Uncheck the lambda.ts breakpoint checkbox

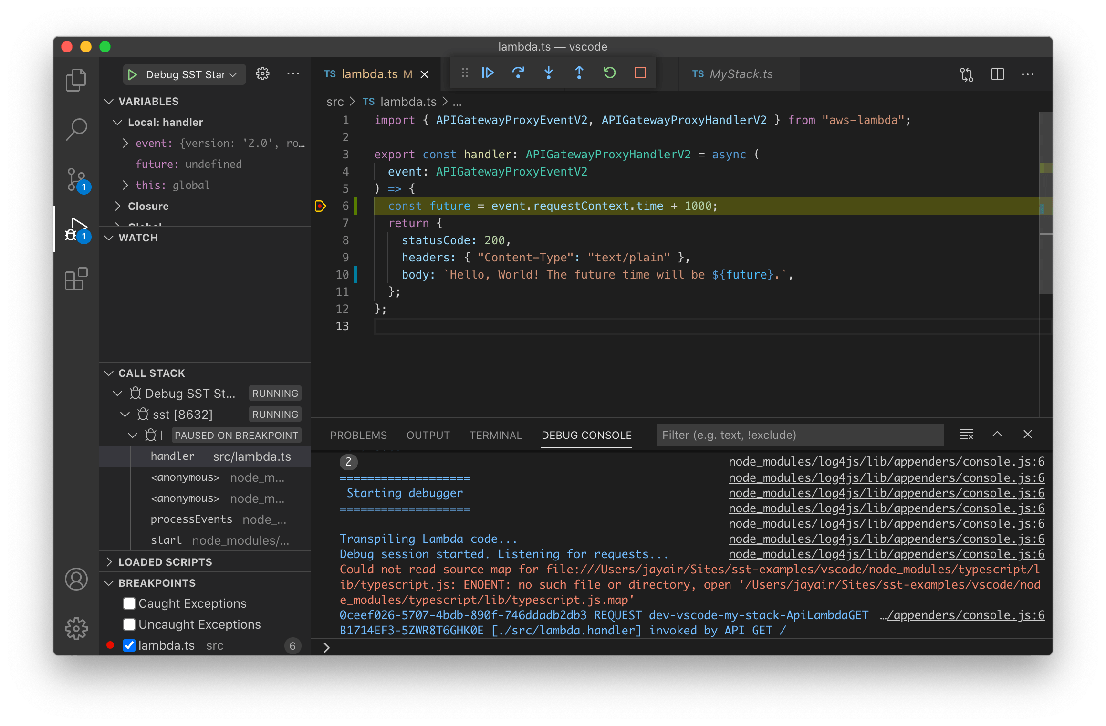point(129,645)
